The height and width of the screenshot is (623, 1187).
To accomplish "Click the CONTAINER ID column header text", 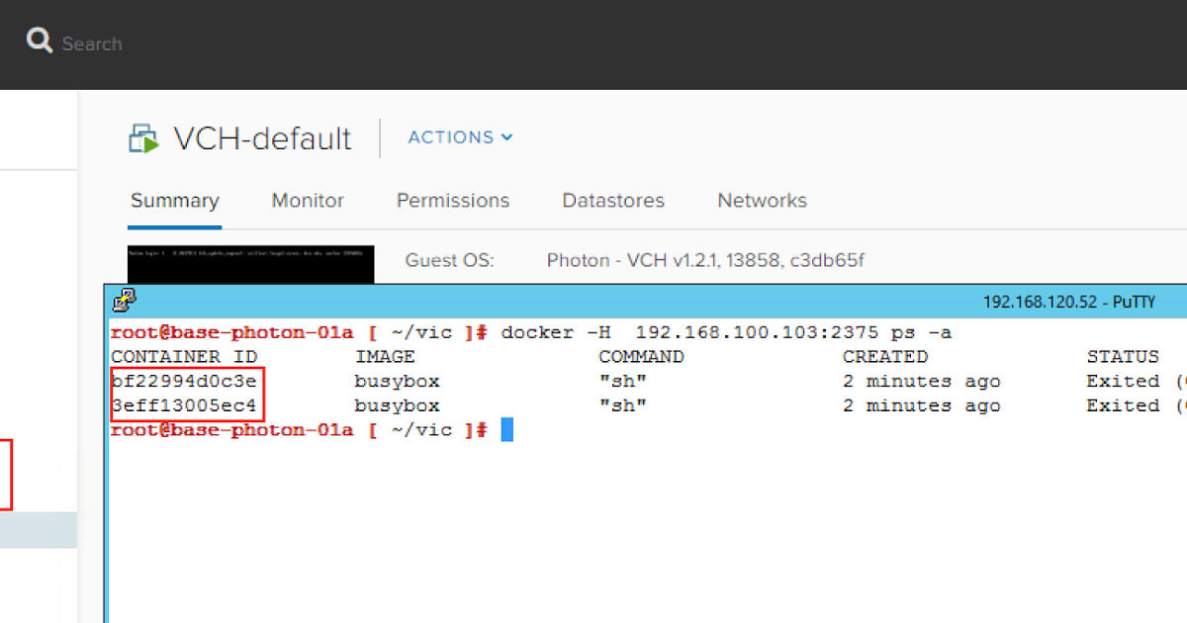I will 184,357.
